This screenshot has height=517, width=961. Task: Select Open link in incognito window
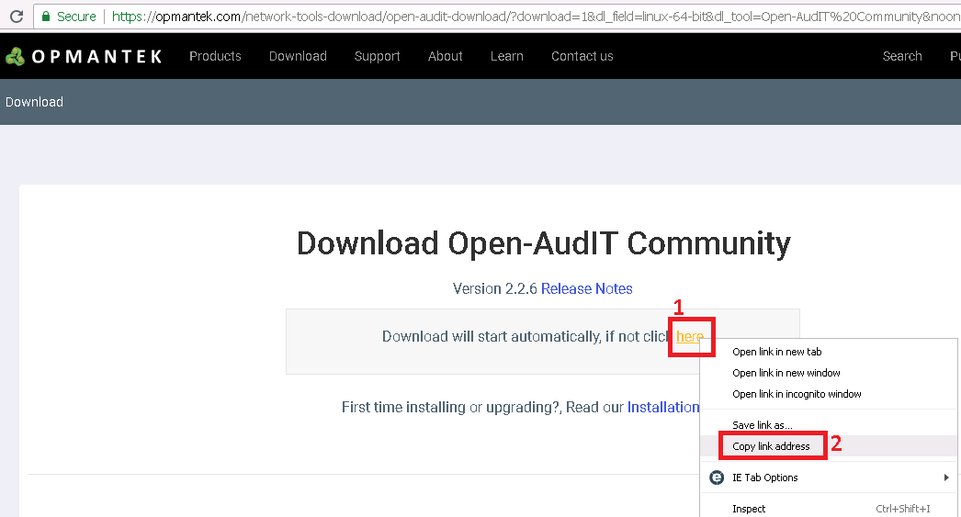(797, 394)
